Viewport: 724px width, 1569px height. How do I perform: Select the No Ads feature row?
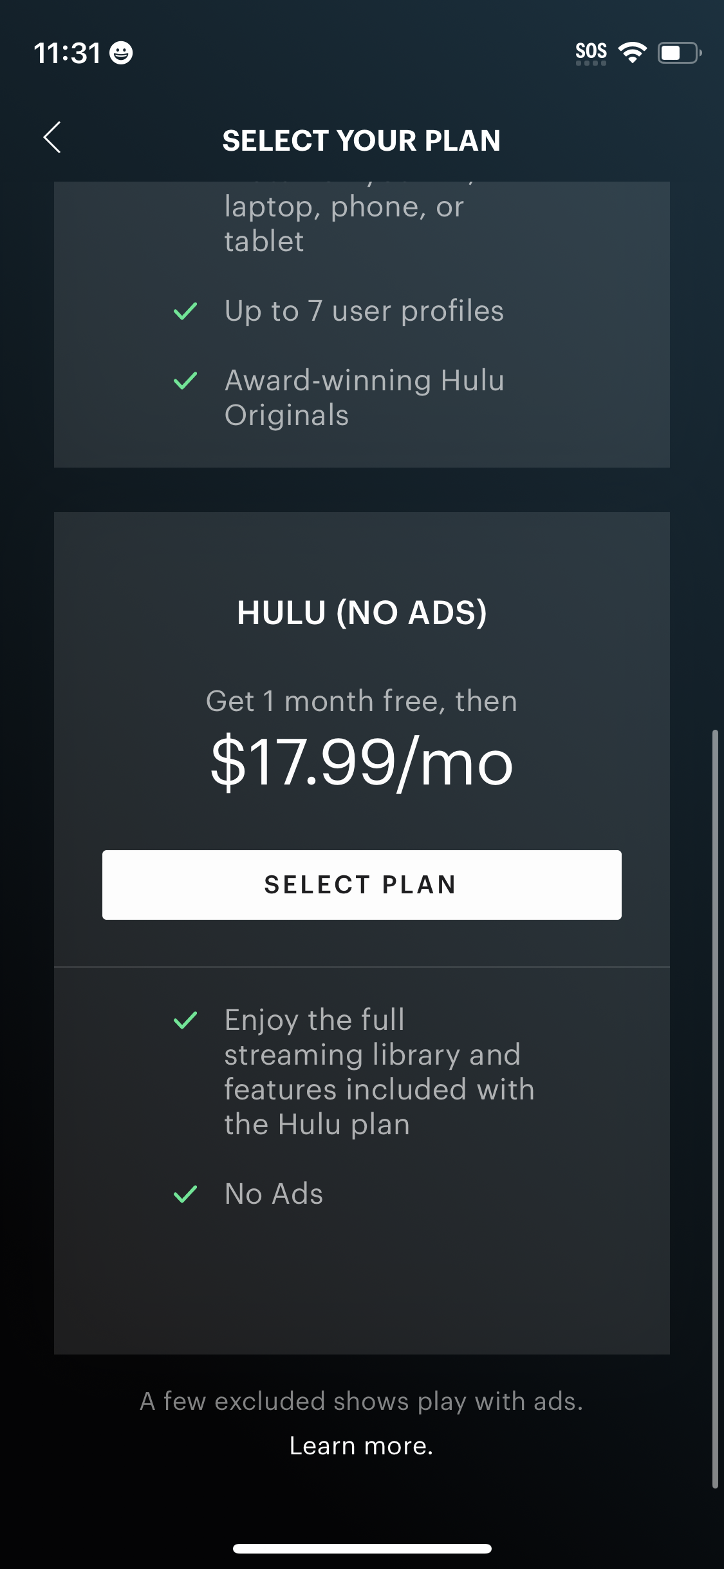click(x=273, y=1192)
